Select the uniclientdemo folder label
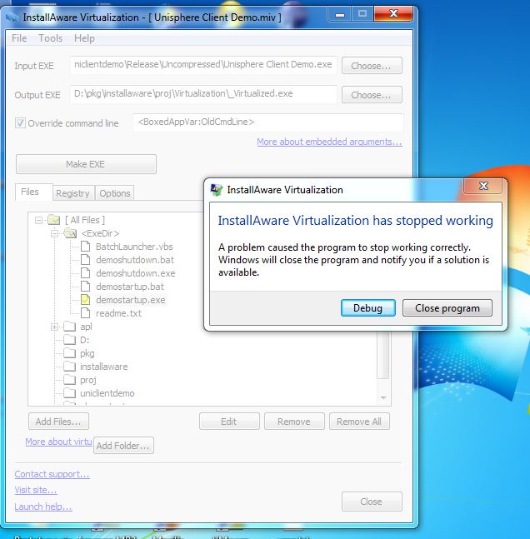This screenshot has height=539, width=530. [107, 393]
